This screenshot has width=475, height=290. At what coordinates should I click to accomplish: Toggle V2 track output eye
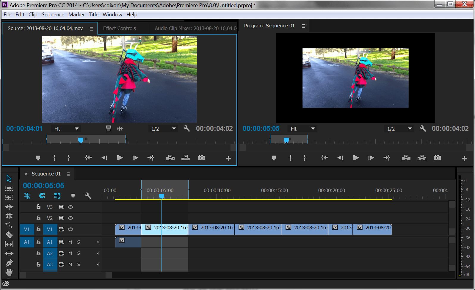[70, 218]
